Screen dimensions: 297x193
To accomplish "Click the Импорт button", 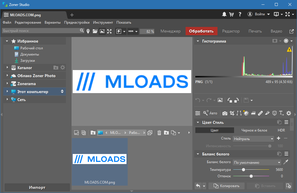I will click(37, 187).
